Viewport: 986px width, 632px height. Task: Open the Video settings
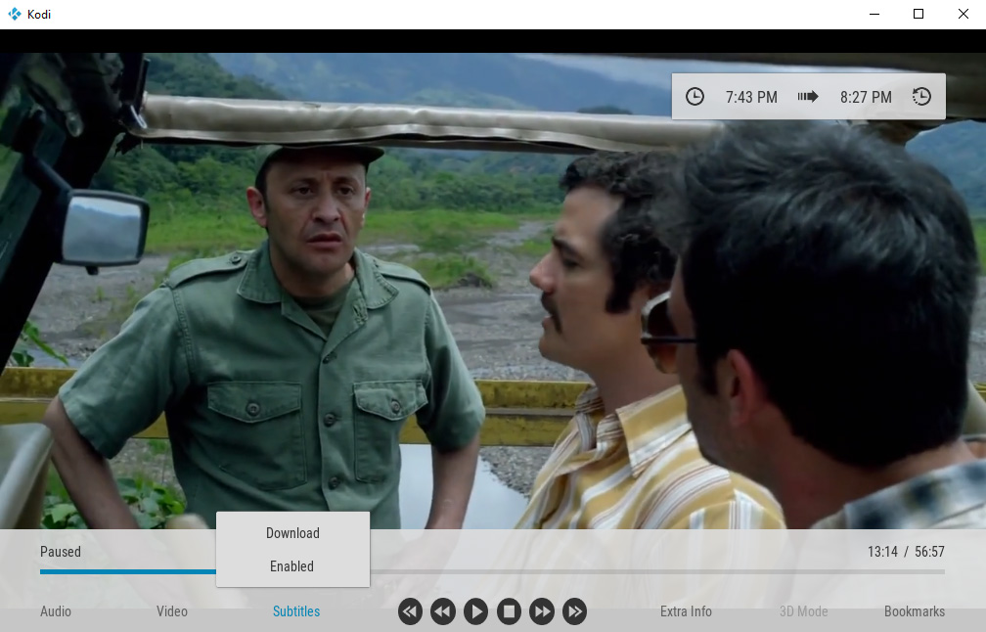click(172, 611)
